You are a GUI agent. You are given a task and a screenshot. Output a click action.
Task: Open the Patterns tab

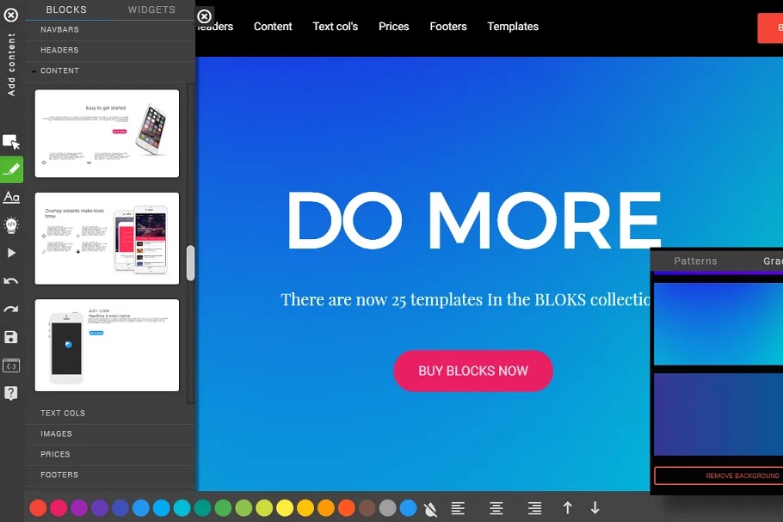point(695,261)
